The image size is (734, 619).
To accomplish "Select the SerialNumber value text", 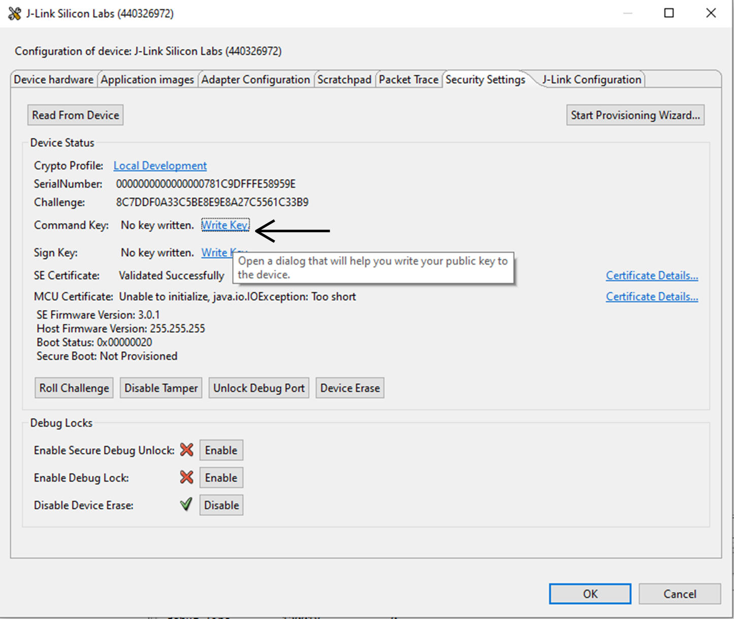I will coord(206,184).
